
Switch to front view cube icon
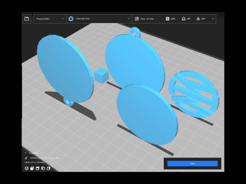32,168
